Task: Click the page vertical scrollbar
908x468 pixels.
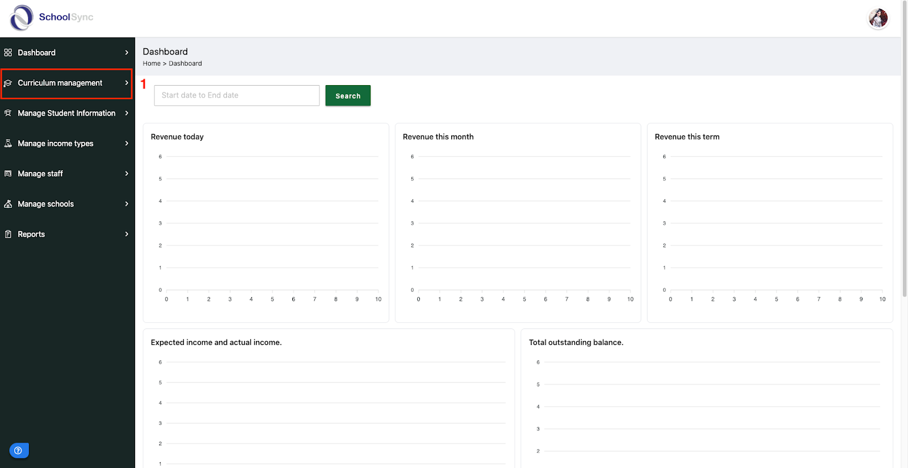Action: click(905, 147)
